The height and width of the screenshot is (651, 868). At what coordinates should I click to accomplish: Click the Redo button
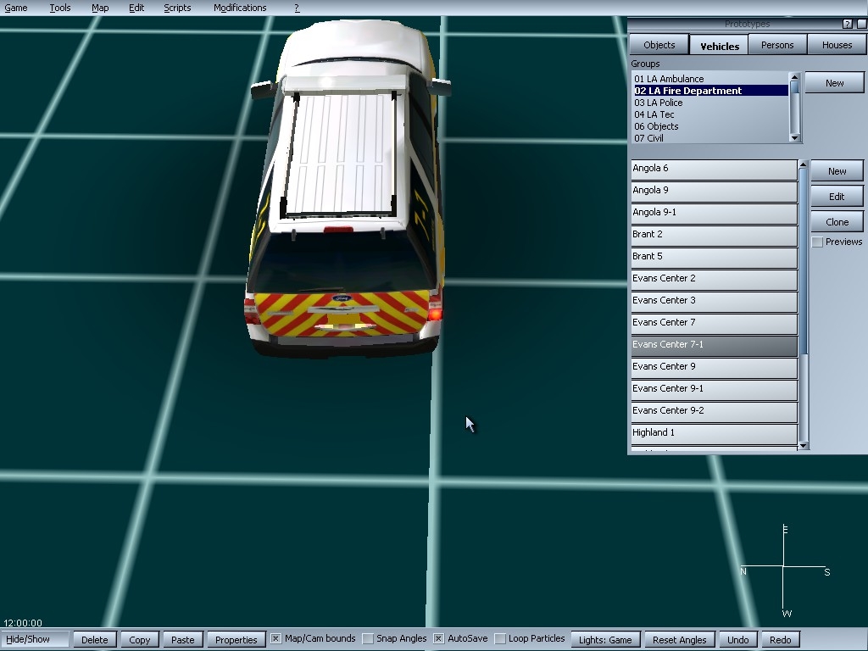780,640
